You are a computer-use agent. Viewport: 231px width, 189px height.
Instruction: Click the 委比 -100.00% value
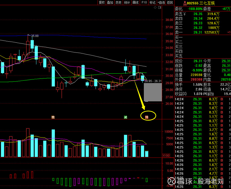(195, 9)
